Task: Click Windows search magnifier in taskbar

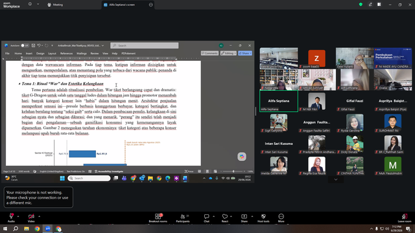Action: [x=16, y=228]
